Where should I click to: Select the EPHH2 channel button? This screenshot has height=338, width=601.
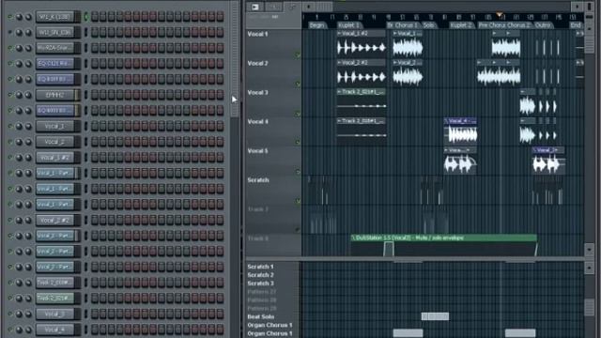(x=55, y=95)
